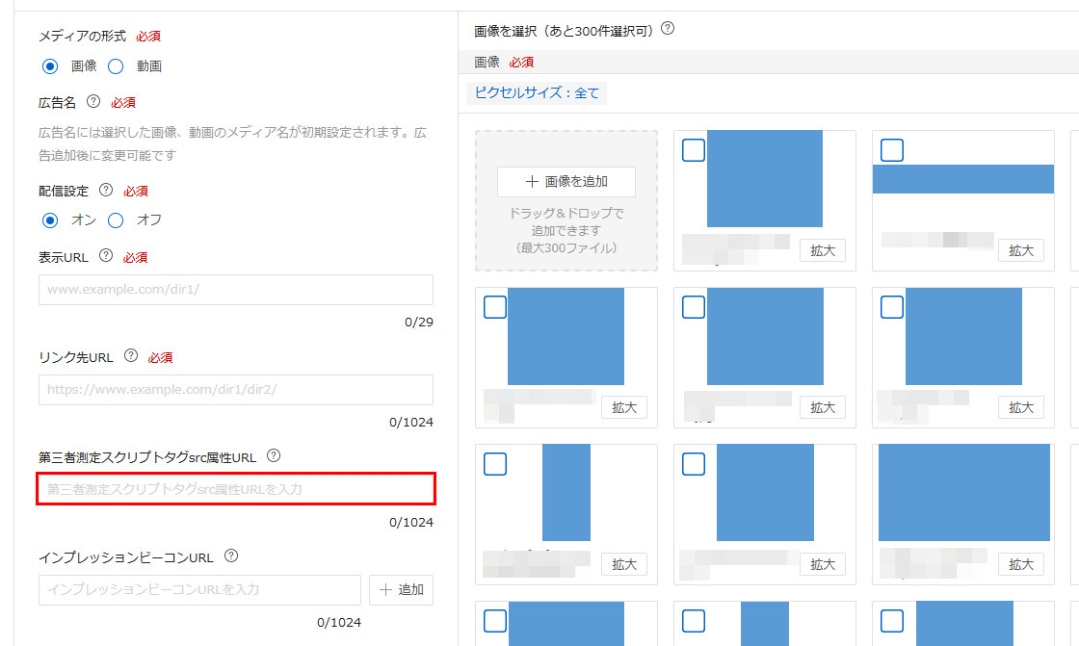Screen dimensions: 1079x646
Task: Check the tall narrow image checkbox in third row
Action: tap(495, 464)
